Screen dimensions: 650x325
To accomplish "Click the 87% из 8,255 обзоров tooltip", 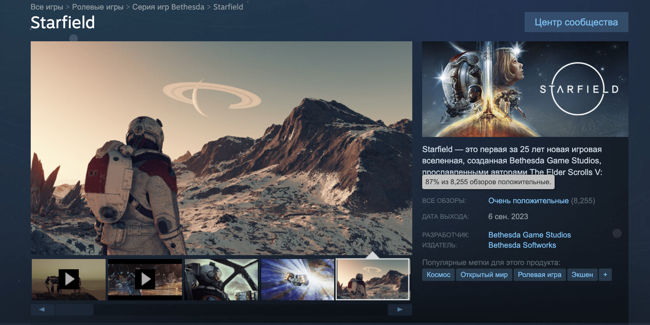I will point(488,182).
